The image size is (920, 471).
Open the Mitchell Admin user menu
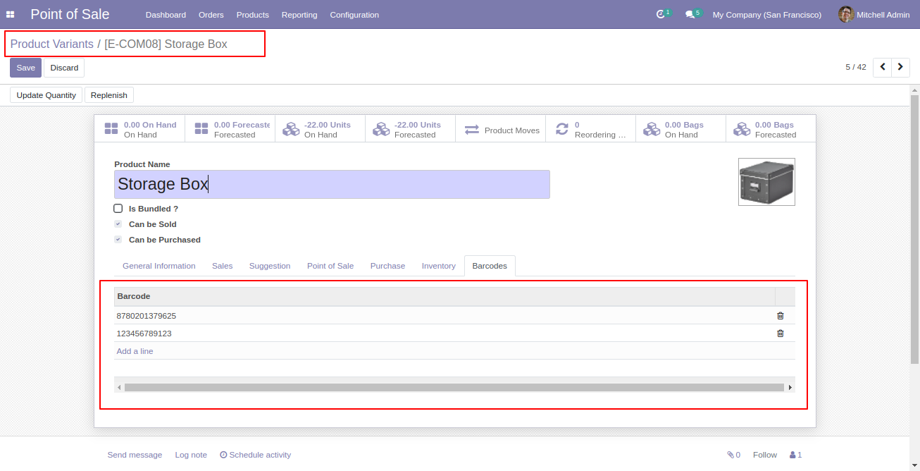tap(874, 15)
